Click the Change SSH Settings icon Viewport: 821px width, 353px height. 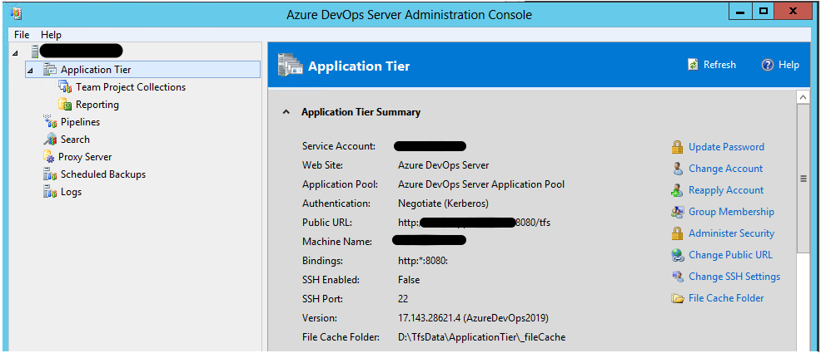coord(678,277)
